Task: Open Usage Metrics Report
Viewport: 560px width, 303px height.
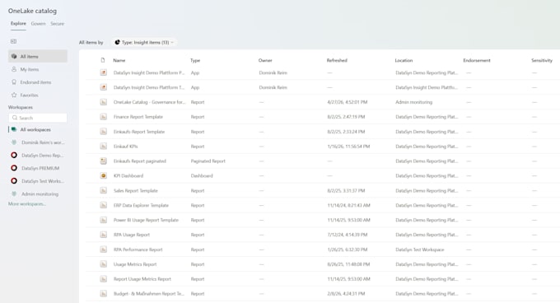Action: 135,264
